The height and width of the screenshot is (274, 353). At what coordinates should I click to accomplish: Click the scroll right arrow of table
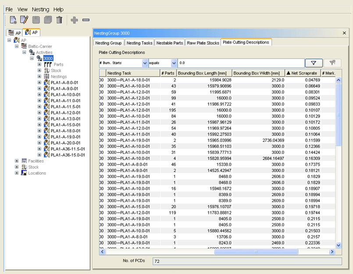[332, 252]
